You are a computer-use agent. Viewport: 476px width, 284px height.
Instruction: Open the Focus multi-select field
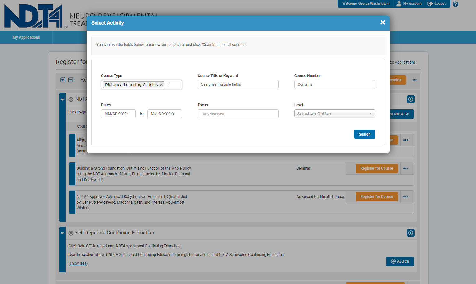pos(238,114)
